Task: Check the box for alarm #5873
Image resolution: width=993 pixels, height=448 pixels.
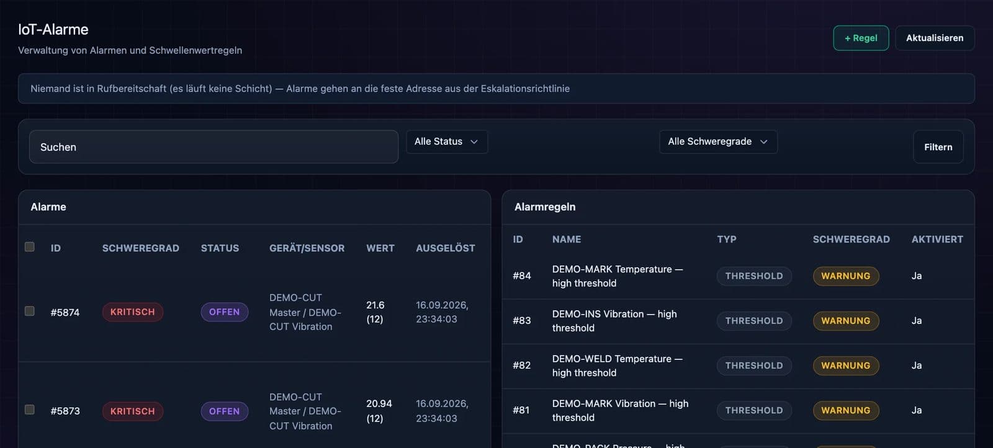Action: (29, 410)
